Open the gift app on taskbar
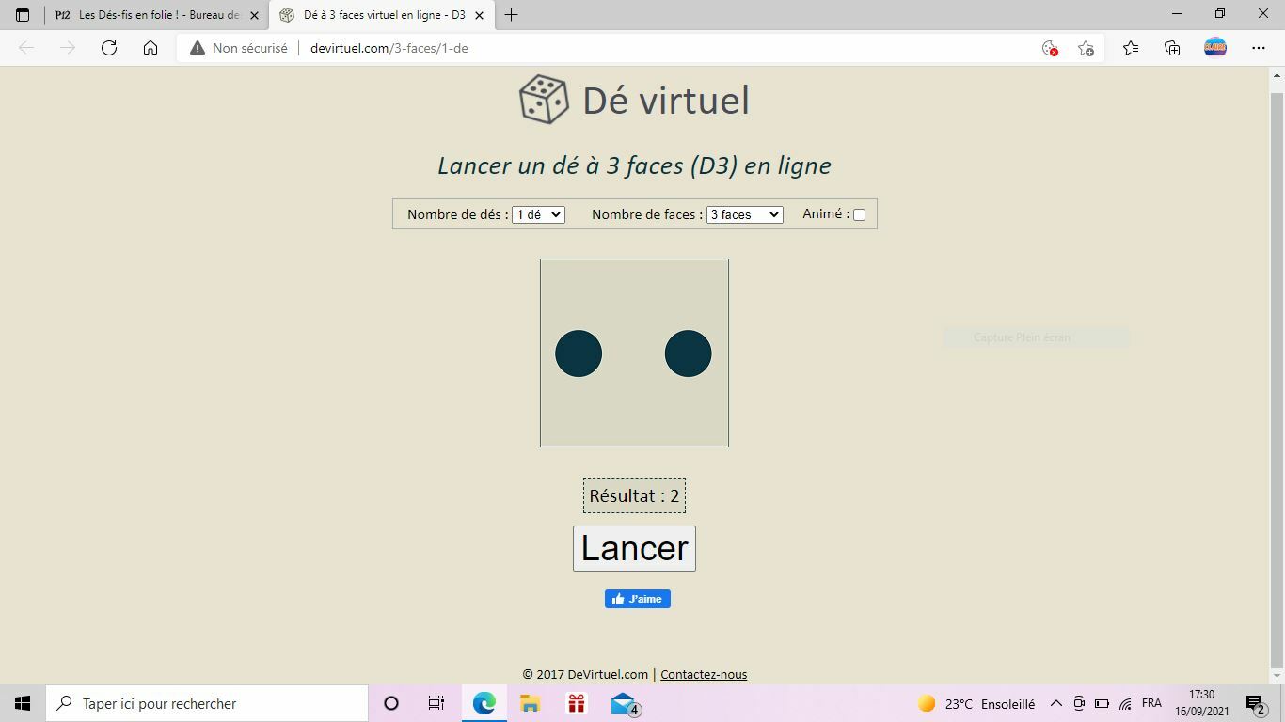The height and width of the screenshot is (722, 1285). (x=576, y=703)
